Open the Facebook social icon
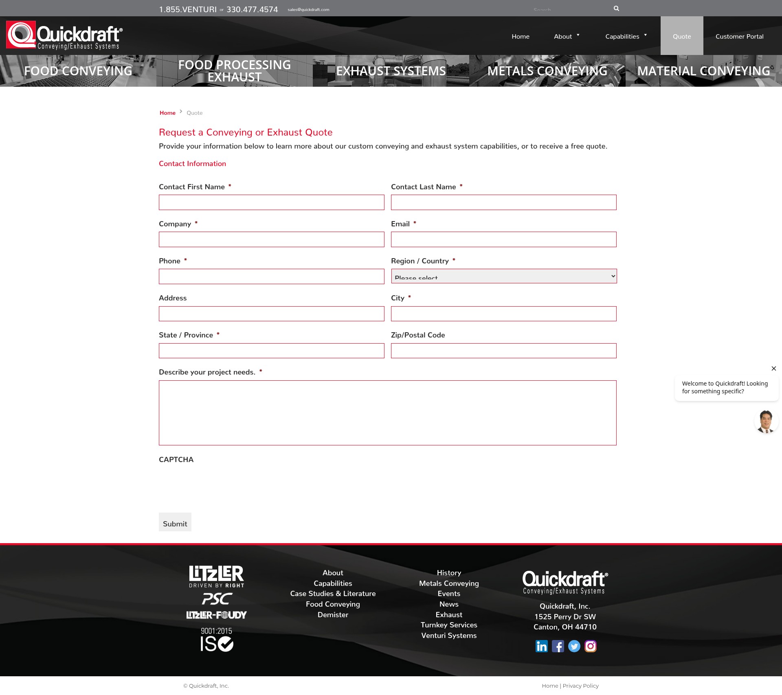Image resolution: width=782 pixels, height=695 pixels. click(558, 646)
